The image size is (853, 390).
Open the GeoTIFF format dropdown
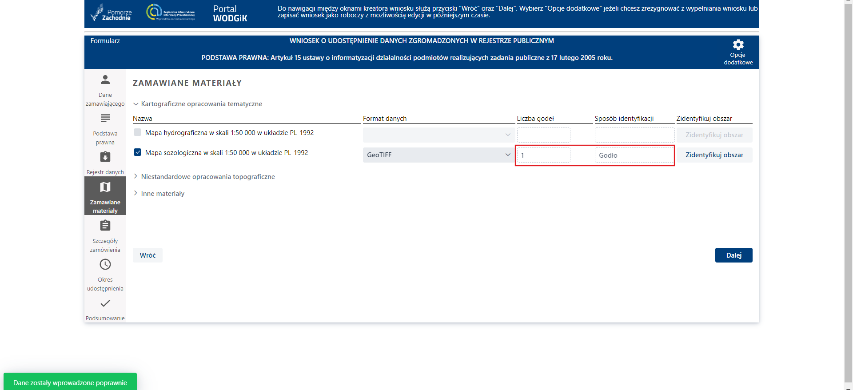point(438,155)
